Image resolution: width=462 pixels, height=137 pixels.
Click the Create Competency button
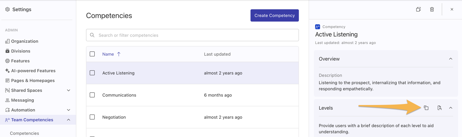coord(275,15)
